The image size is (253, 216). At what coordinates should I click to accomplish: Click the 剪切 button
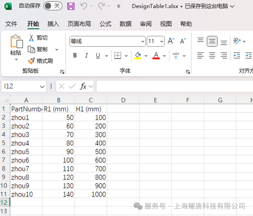click(38, 38)
